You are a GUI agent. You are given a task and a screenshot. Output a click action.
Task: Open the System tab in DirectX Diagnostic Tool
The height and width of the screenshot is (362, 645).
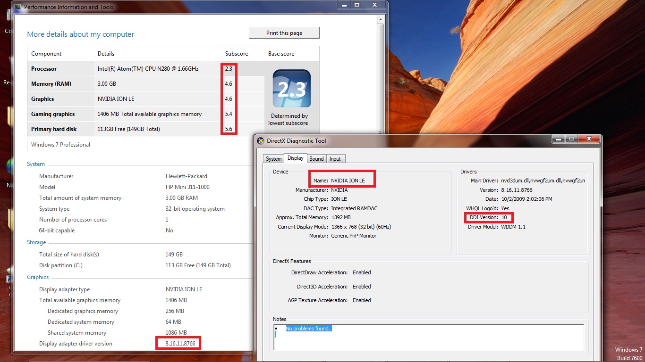(273, 159)
